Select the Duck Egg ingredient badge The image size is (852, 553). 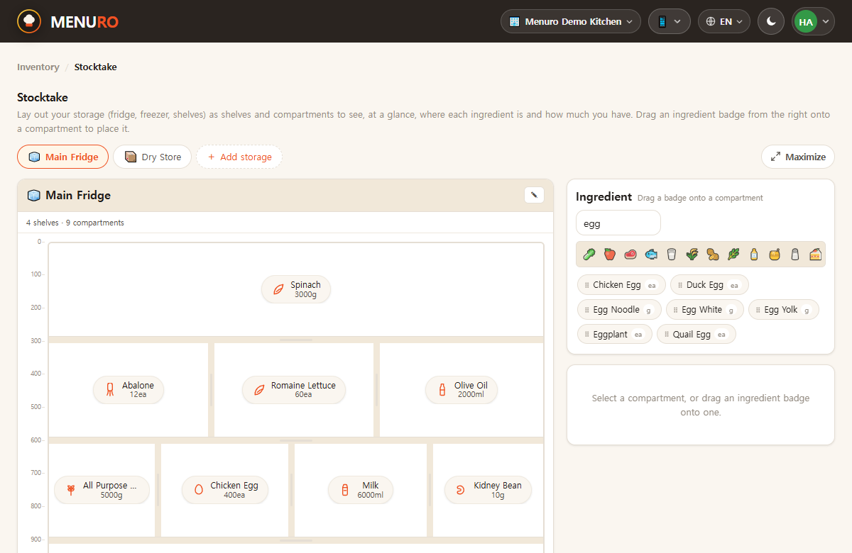tap(709, 285)
